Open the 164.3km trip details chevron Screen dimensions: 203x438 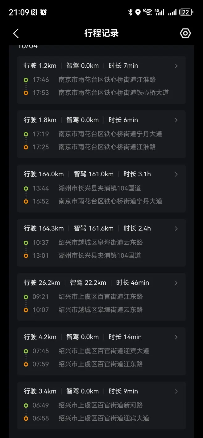pyautogui.click(x=176, y=229)
